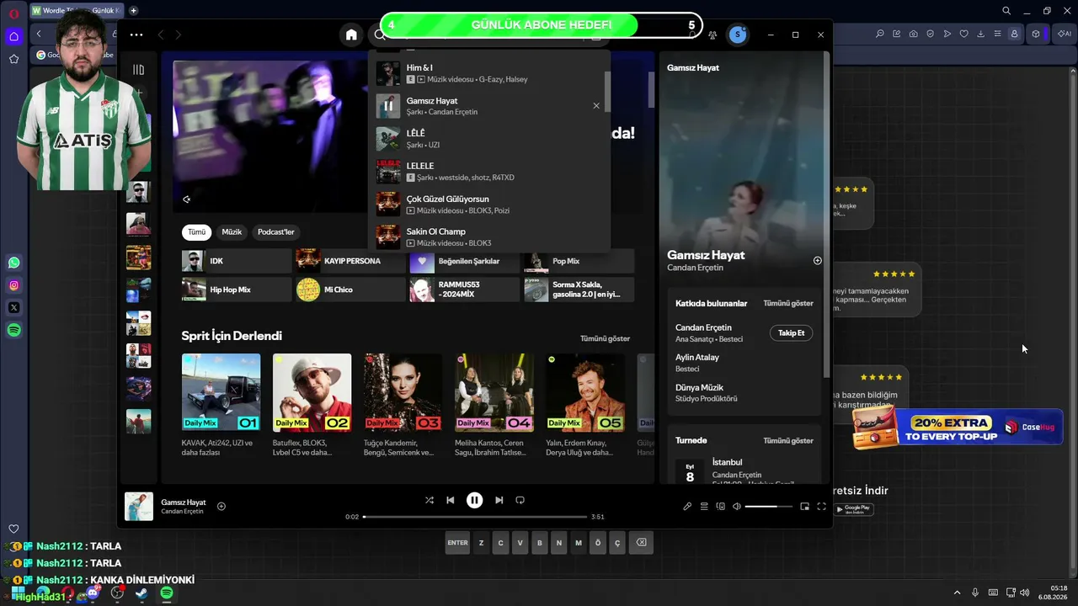Show lyrics with the microphone icon
The image size is (1078, 606).
[x=687, y=507]
